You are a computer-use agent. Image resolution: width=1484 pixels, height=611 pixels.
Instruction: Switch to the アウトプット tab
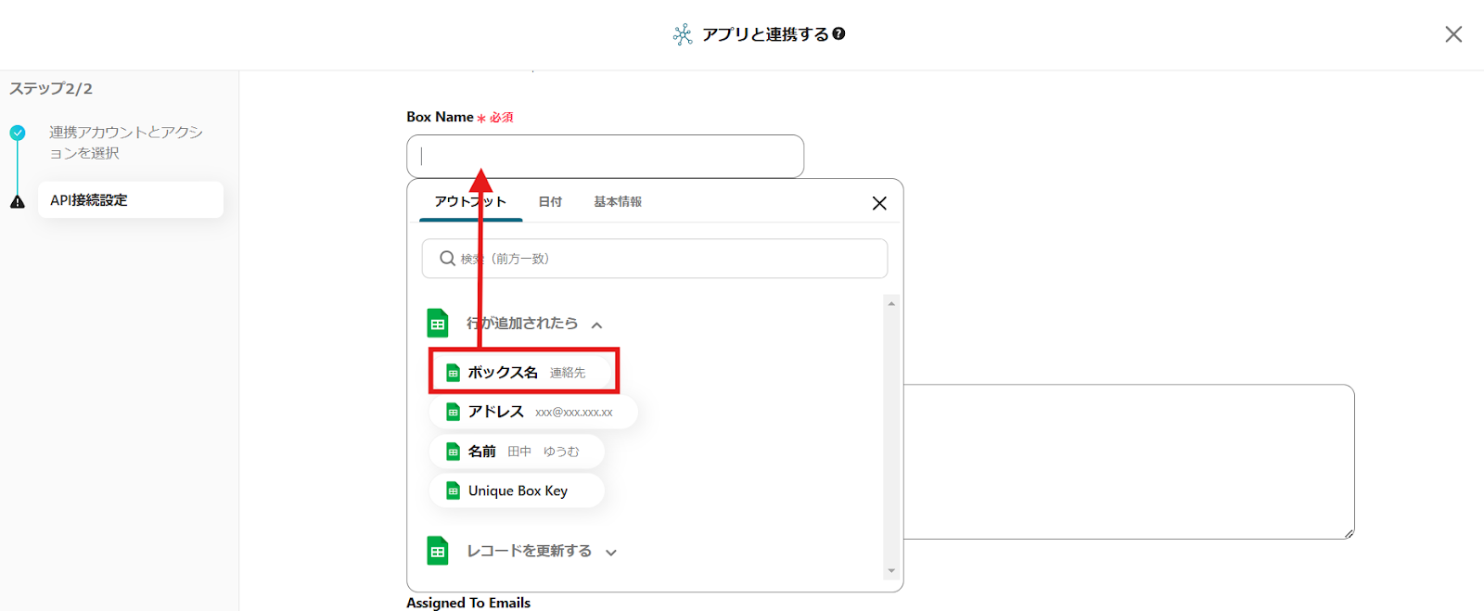tap(470, 201)
